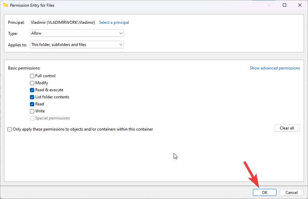Expand the Applies to dropdown
Image resolution: width=308 pixels, height=199 pixels.
tap(77, 44)
